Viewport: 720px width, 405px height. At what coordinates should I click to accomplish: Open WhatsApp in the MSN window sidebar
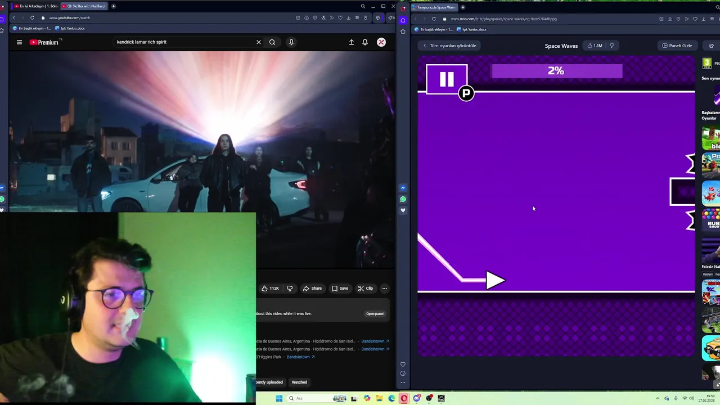click(x=403, y=199)
